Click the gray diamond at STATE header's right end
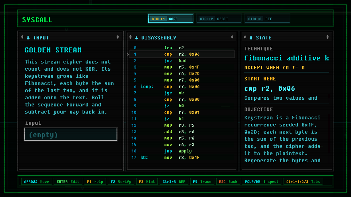Image resolution: width=351 pixels, height=197 pixels. click(327, 37)
